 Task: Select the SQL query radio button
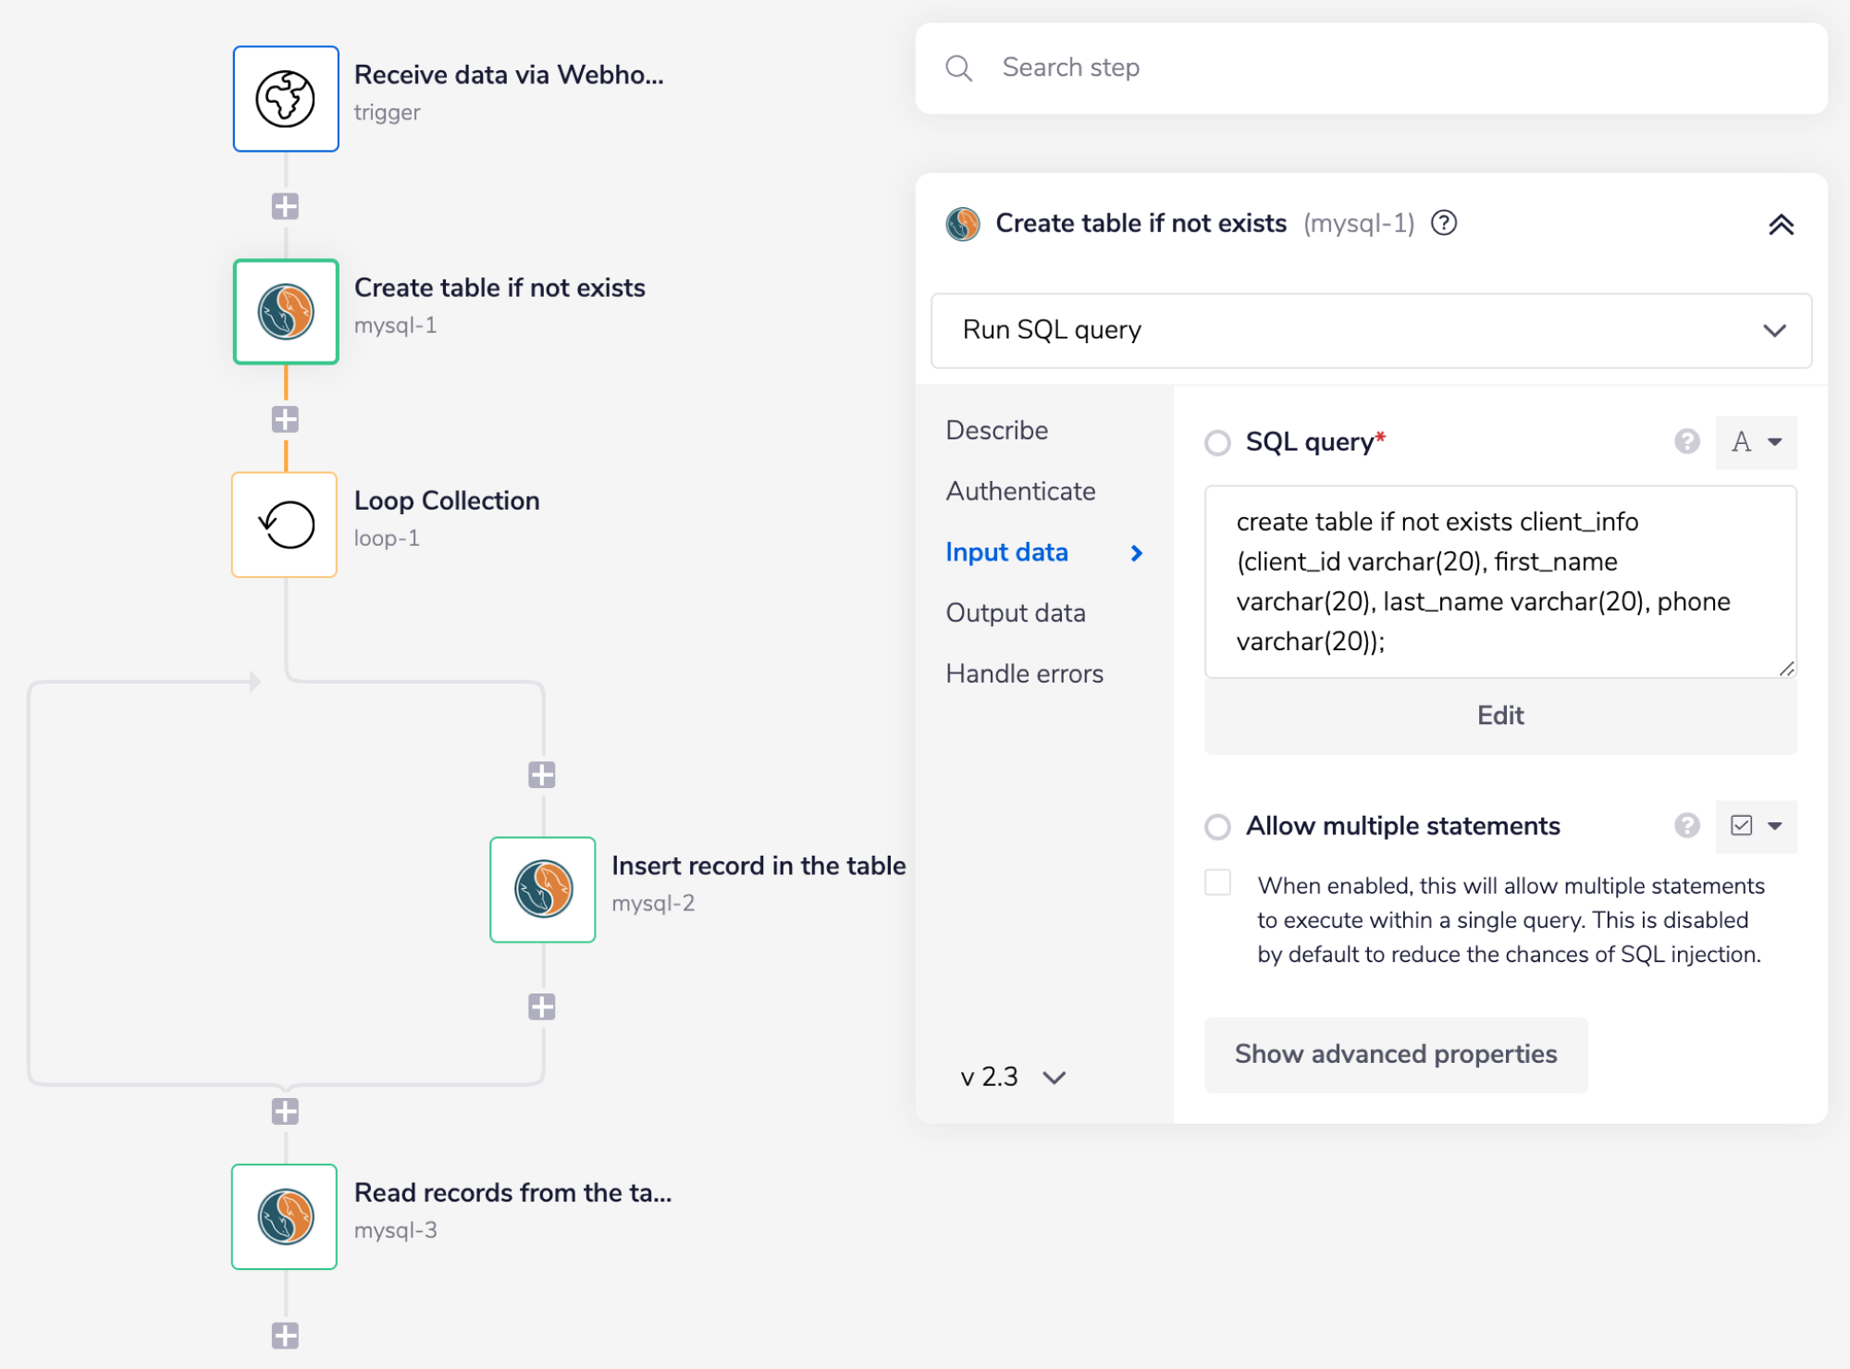click(x=1217, y=443)
